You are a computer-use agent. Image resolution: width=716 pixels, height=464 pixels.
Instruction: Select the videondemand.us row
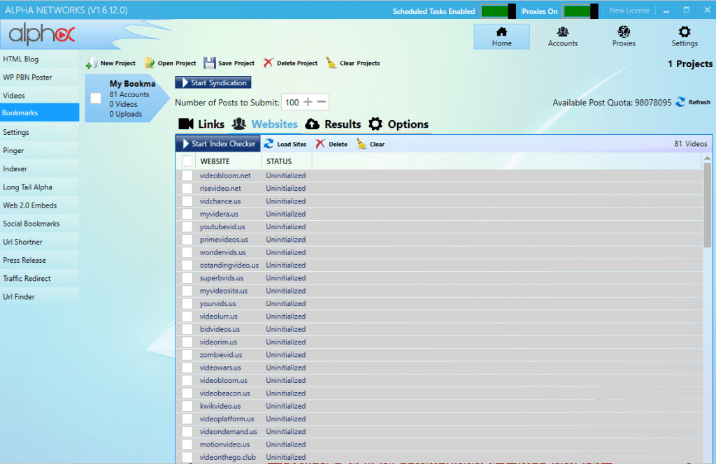pos(439,431)
